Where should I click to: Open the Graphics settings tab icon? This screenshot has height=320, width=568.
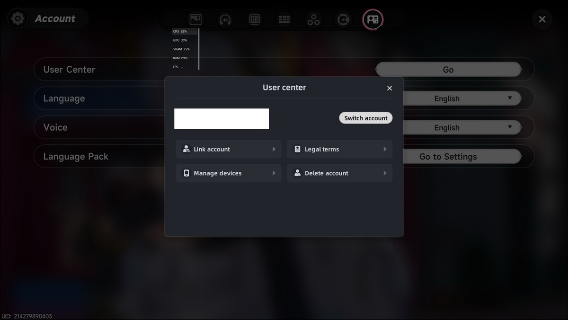(x=195, y=19)
